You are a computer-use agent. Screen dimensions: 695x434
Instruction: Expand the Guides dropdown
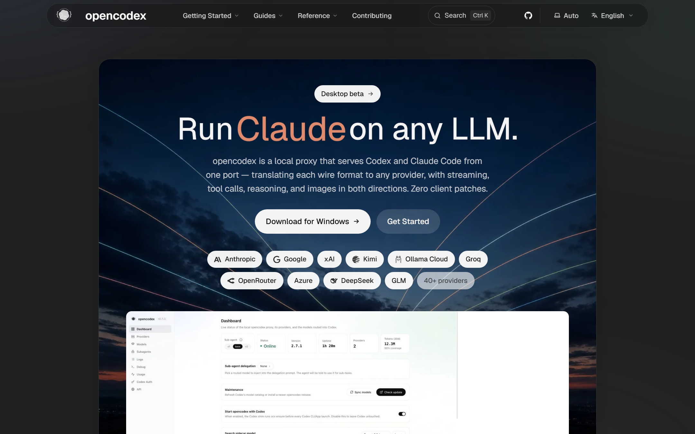[x=268, y=15]
